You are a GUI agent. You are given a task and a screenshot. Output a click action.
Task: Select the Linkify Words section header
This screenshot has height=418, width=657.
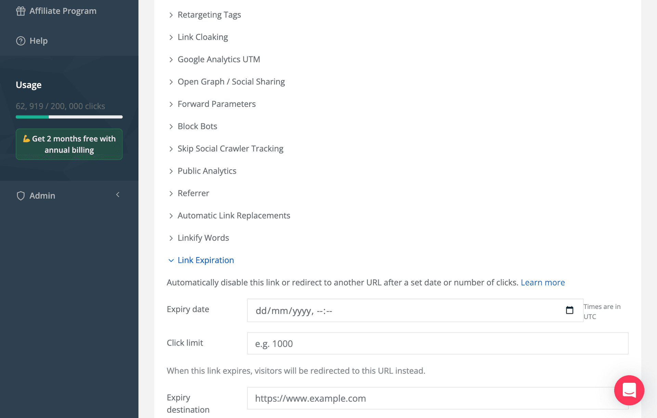[203, 238]
